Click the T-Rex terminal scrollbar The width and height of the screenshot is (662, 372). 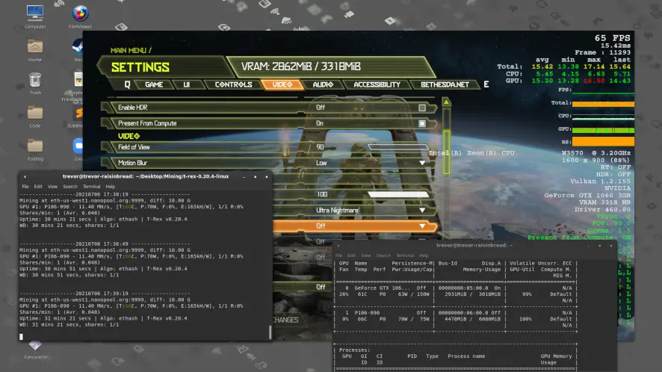coord(270,332)
